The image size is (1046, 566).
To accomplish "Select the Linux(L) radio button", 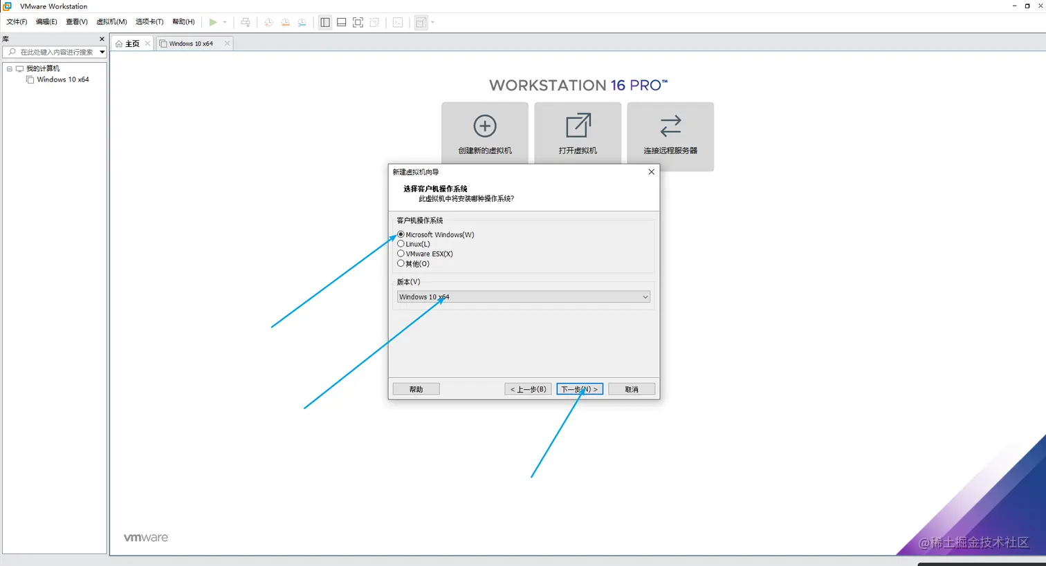I will tap(401, 244).
